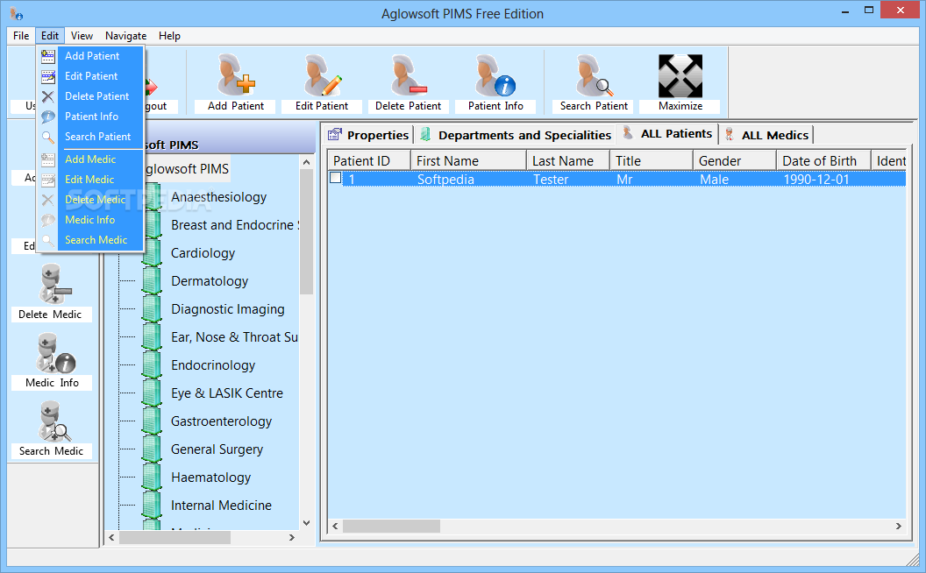Switch to the Properties tab
926x573 pixels.
coord(368,135)
